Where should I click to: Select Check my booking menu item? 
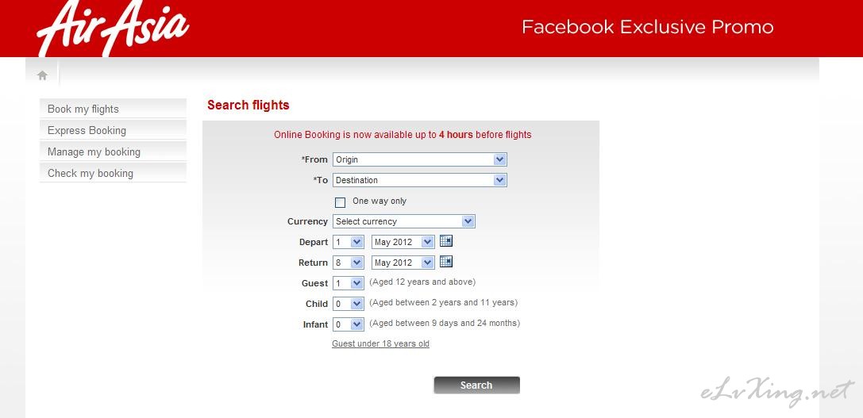[113, 173]
